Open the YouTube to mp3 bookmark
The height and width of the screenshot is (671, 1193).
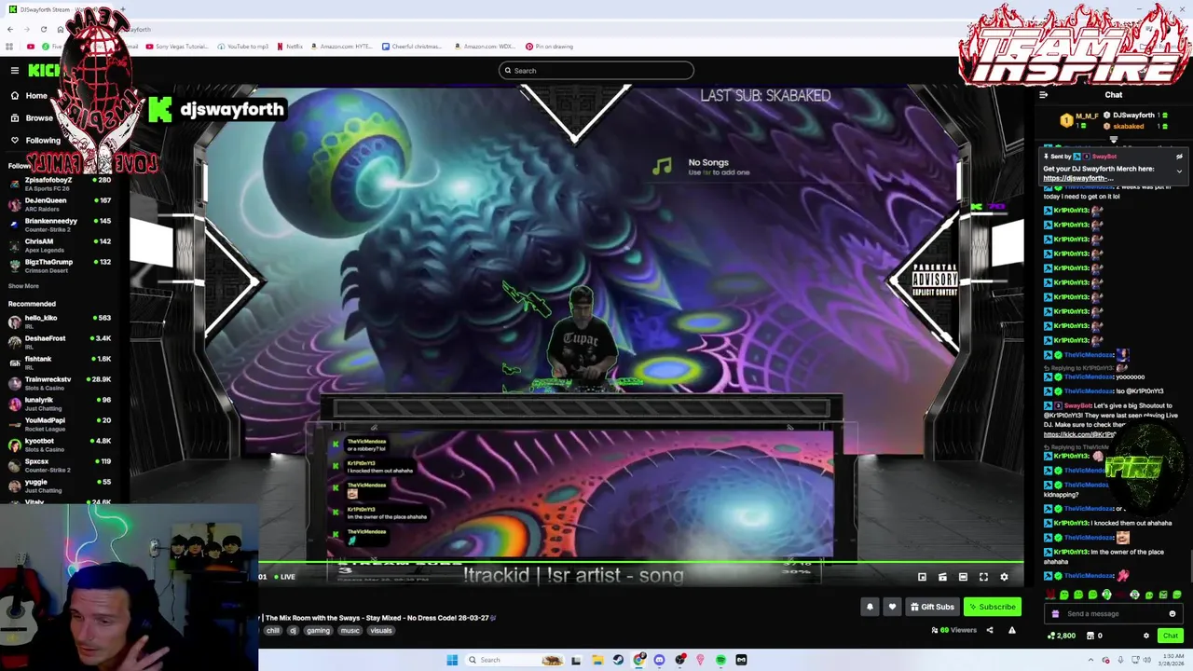click(243, 47)
